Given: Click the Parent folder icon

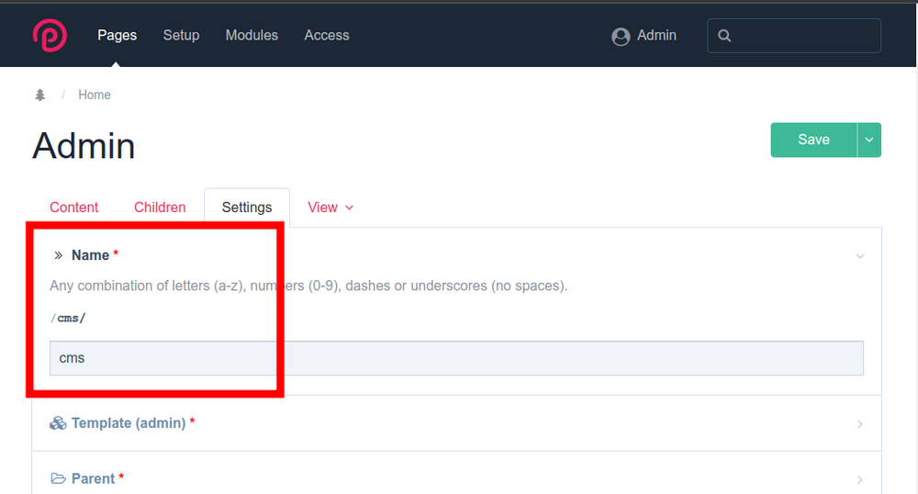Looking at the screenshot, I should coord(58,478).
